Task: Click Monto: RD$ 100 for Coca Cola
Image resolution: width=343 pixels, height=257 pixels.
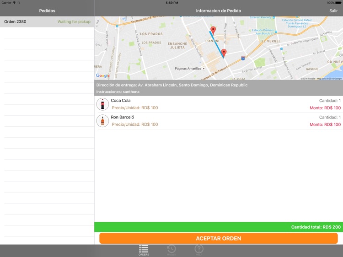Action: click(x=325, y=108)
